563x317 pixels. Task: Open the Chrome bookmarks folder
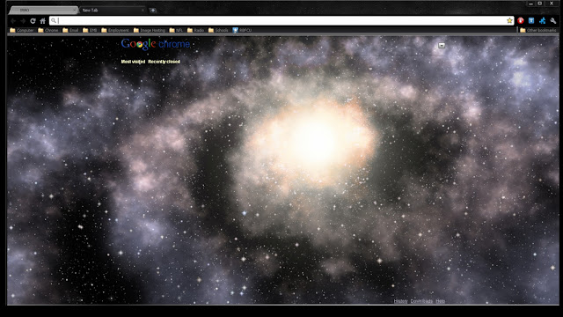tap(48, 30)
